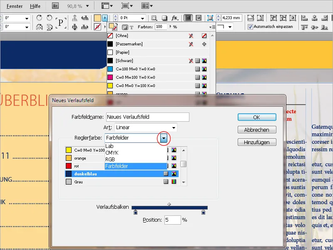Image resolution: width=333 pixels, height=250 pixels.
Task: Choose RGB from the Reglerfarbe list
Action: [x=136, y=159]
